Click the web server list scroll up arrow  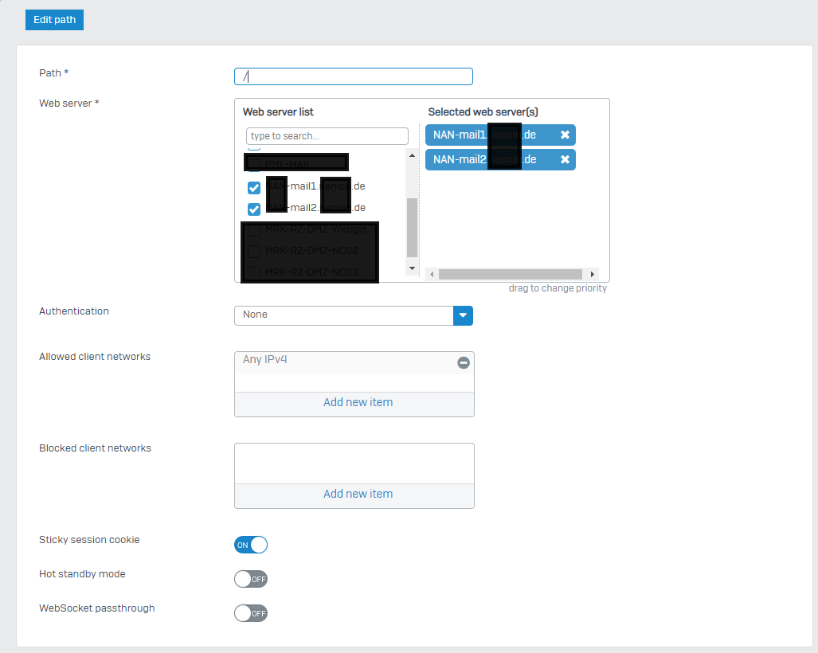point(412,155)
